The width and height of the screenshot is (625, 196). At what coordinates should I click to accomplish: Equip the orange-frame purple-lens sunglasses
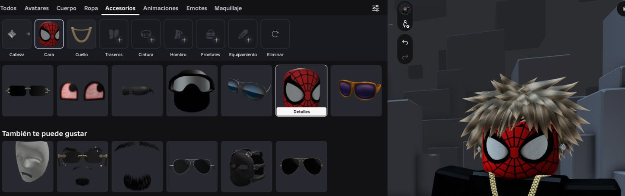356,91
